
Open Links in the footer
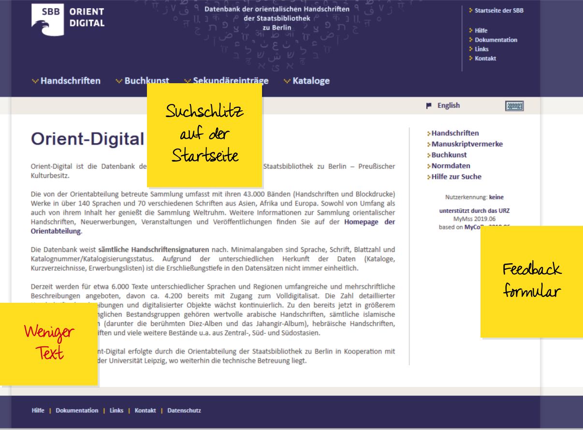point(117,411)
